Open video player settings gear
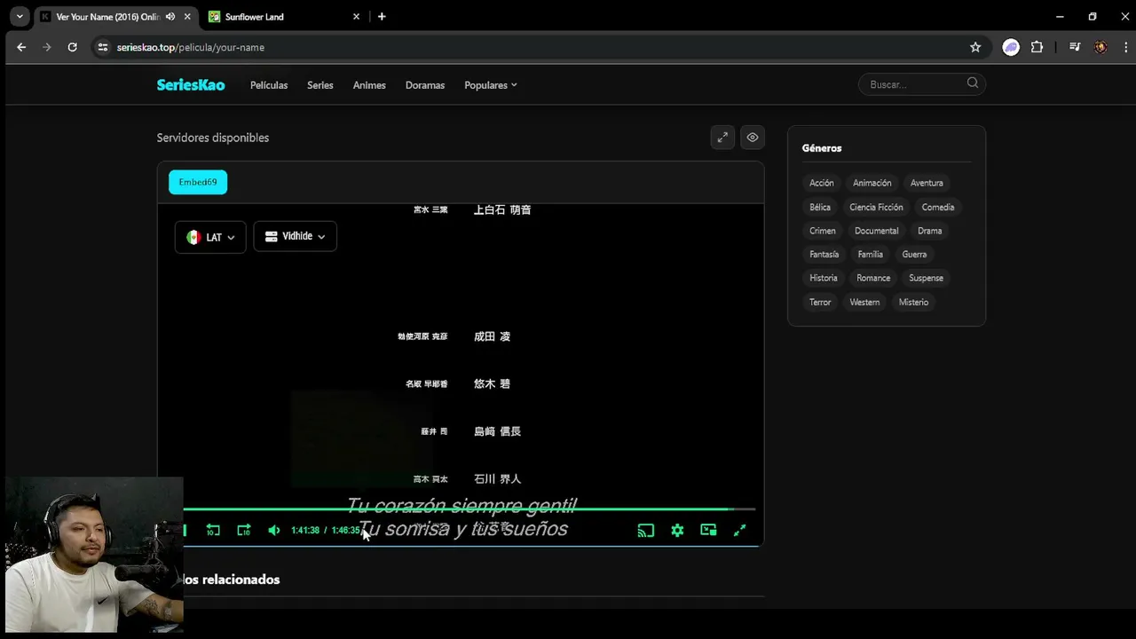The height and width of the screenshot is (639, 1136). point(677,530)
